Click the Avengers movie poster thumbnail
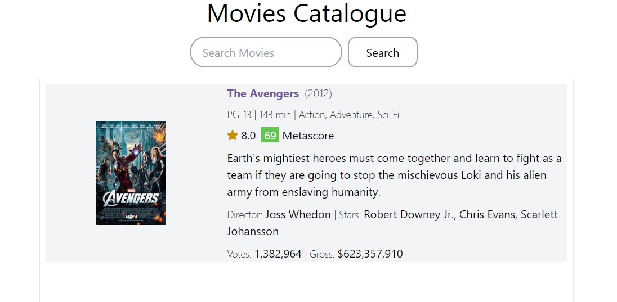This screenshot has height=302, width=617. [131, 173]
